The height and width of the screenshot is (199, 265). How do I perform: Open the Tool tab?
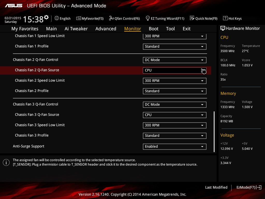170,29
